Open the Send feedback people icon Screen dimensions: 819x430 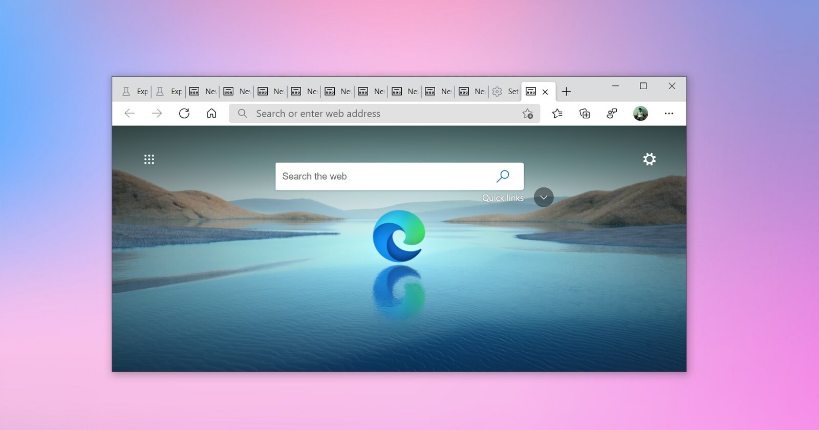pos(612,114)
